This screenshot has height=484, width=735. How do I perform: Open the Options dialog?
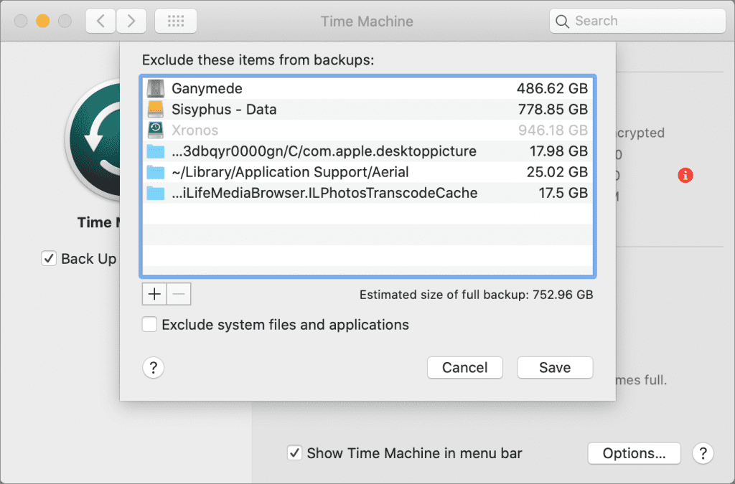click(x=634, y=453)
